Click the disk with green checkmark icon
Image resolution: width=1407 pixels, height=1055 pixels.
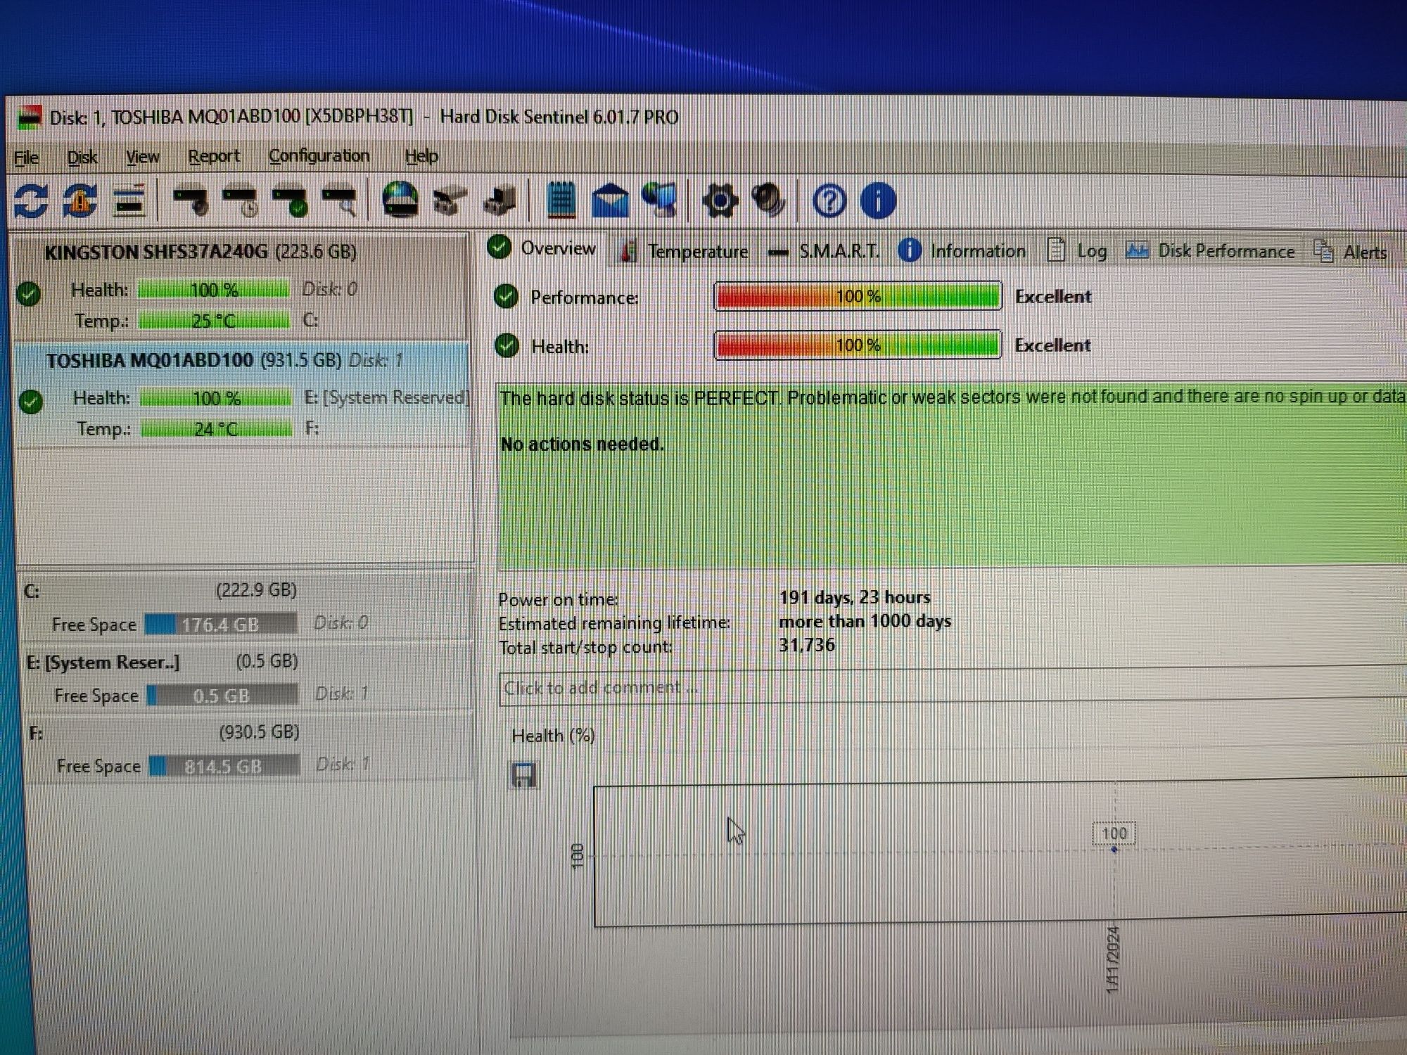click(x=290, y=200)
